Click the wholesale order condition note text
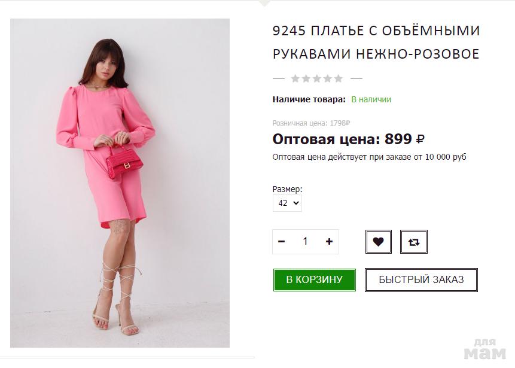 [x=369, y=157]
